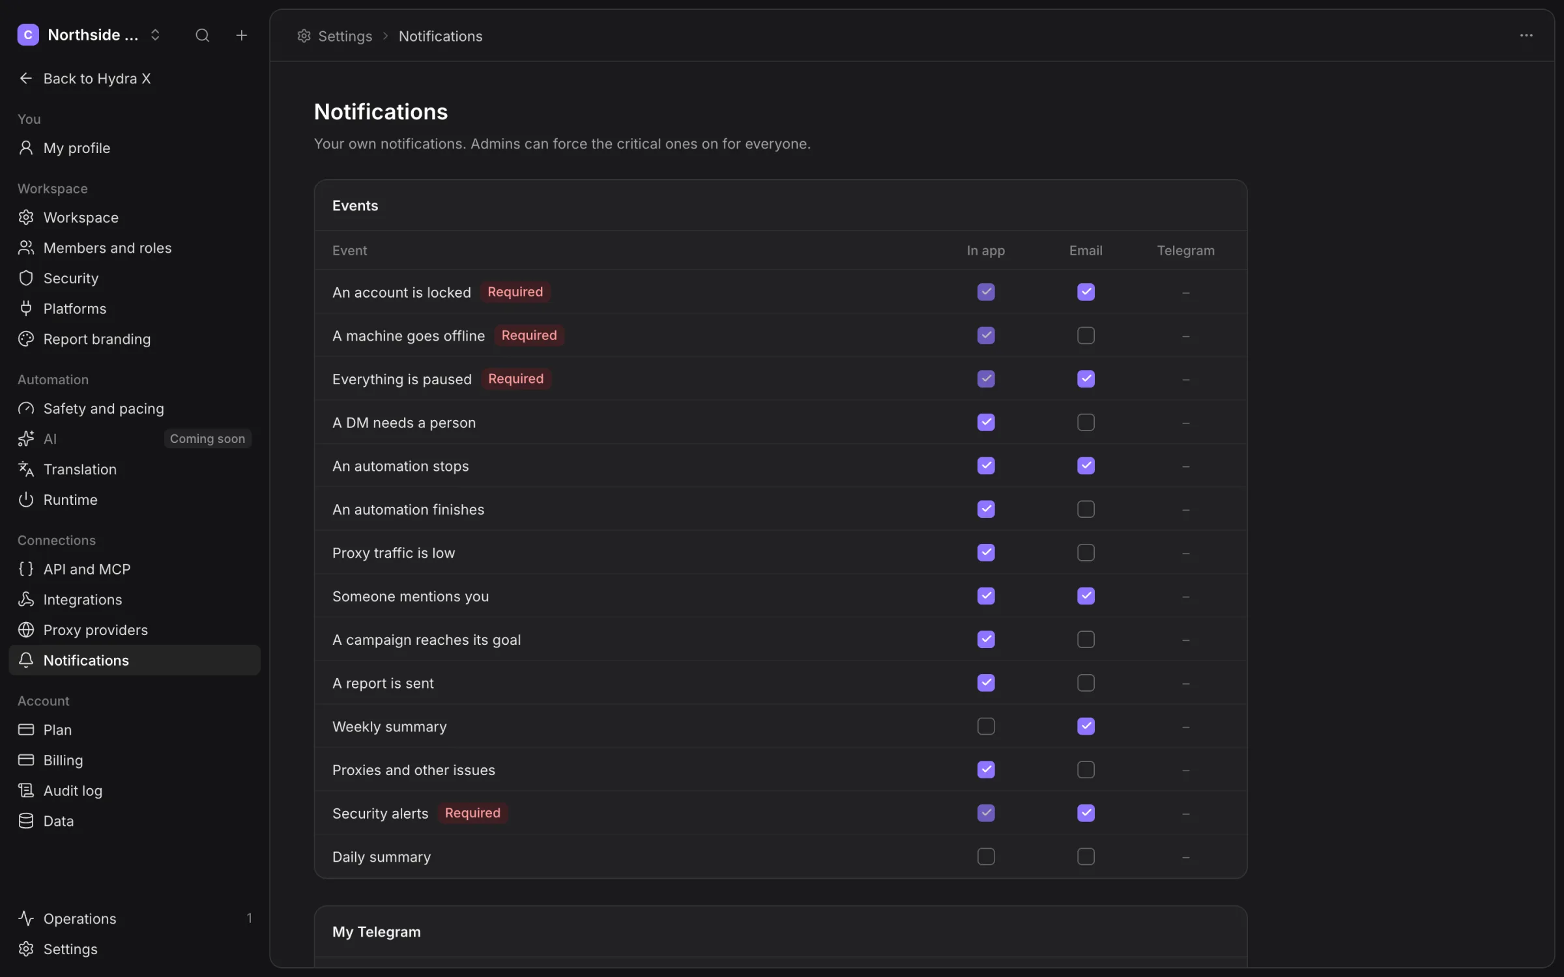Click the A campaign reaches its goal label

pos(426,640)
